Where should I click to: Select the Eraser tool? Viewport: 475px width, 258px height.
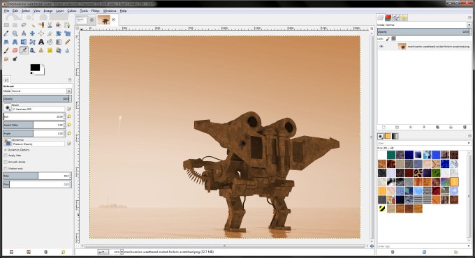click(x=15, y=50)
